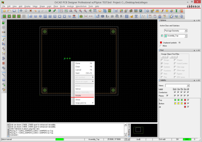Click the Undo arrow icon

click(35, 11)
